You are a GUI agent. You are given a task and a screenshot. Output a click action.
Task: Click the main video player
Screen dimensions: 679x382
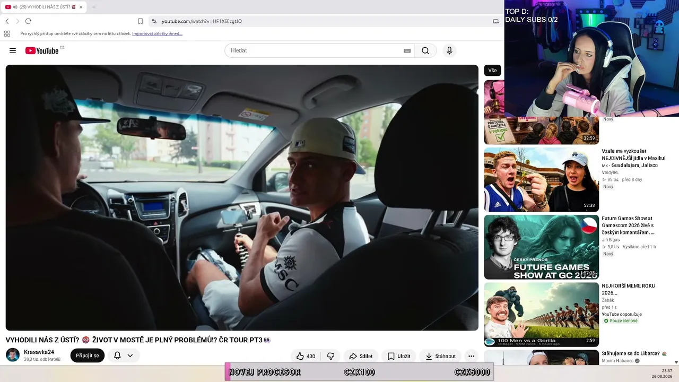[242, 197]
